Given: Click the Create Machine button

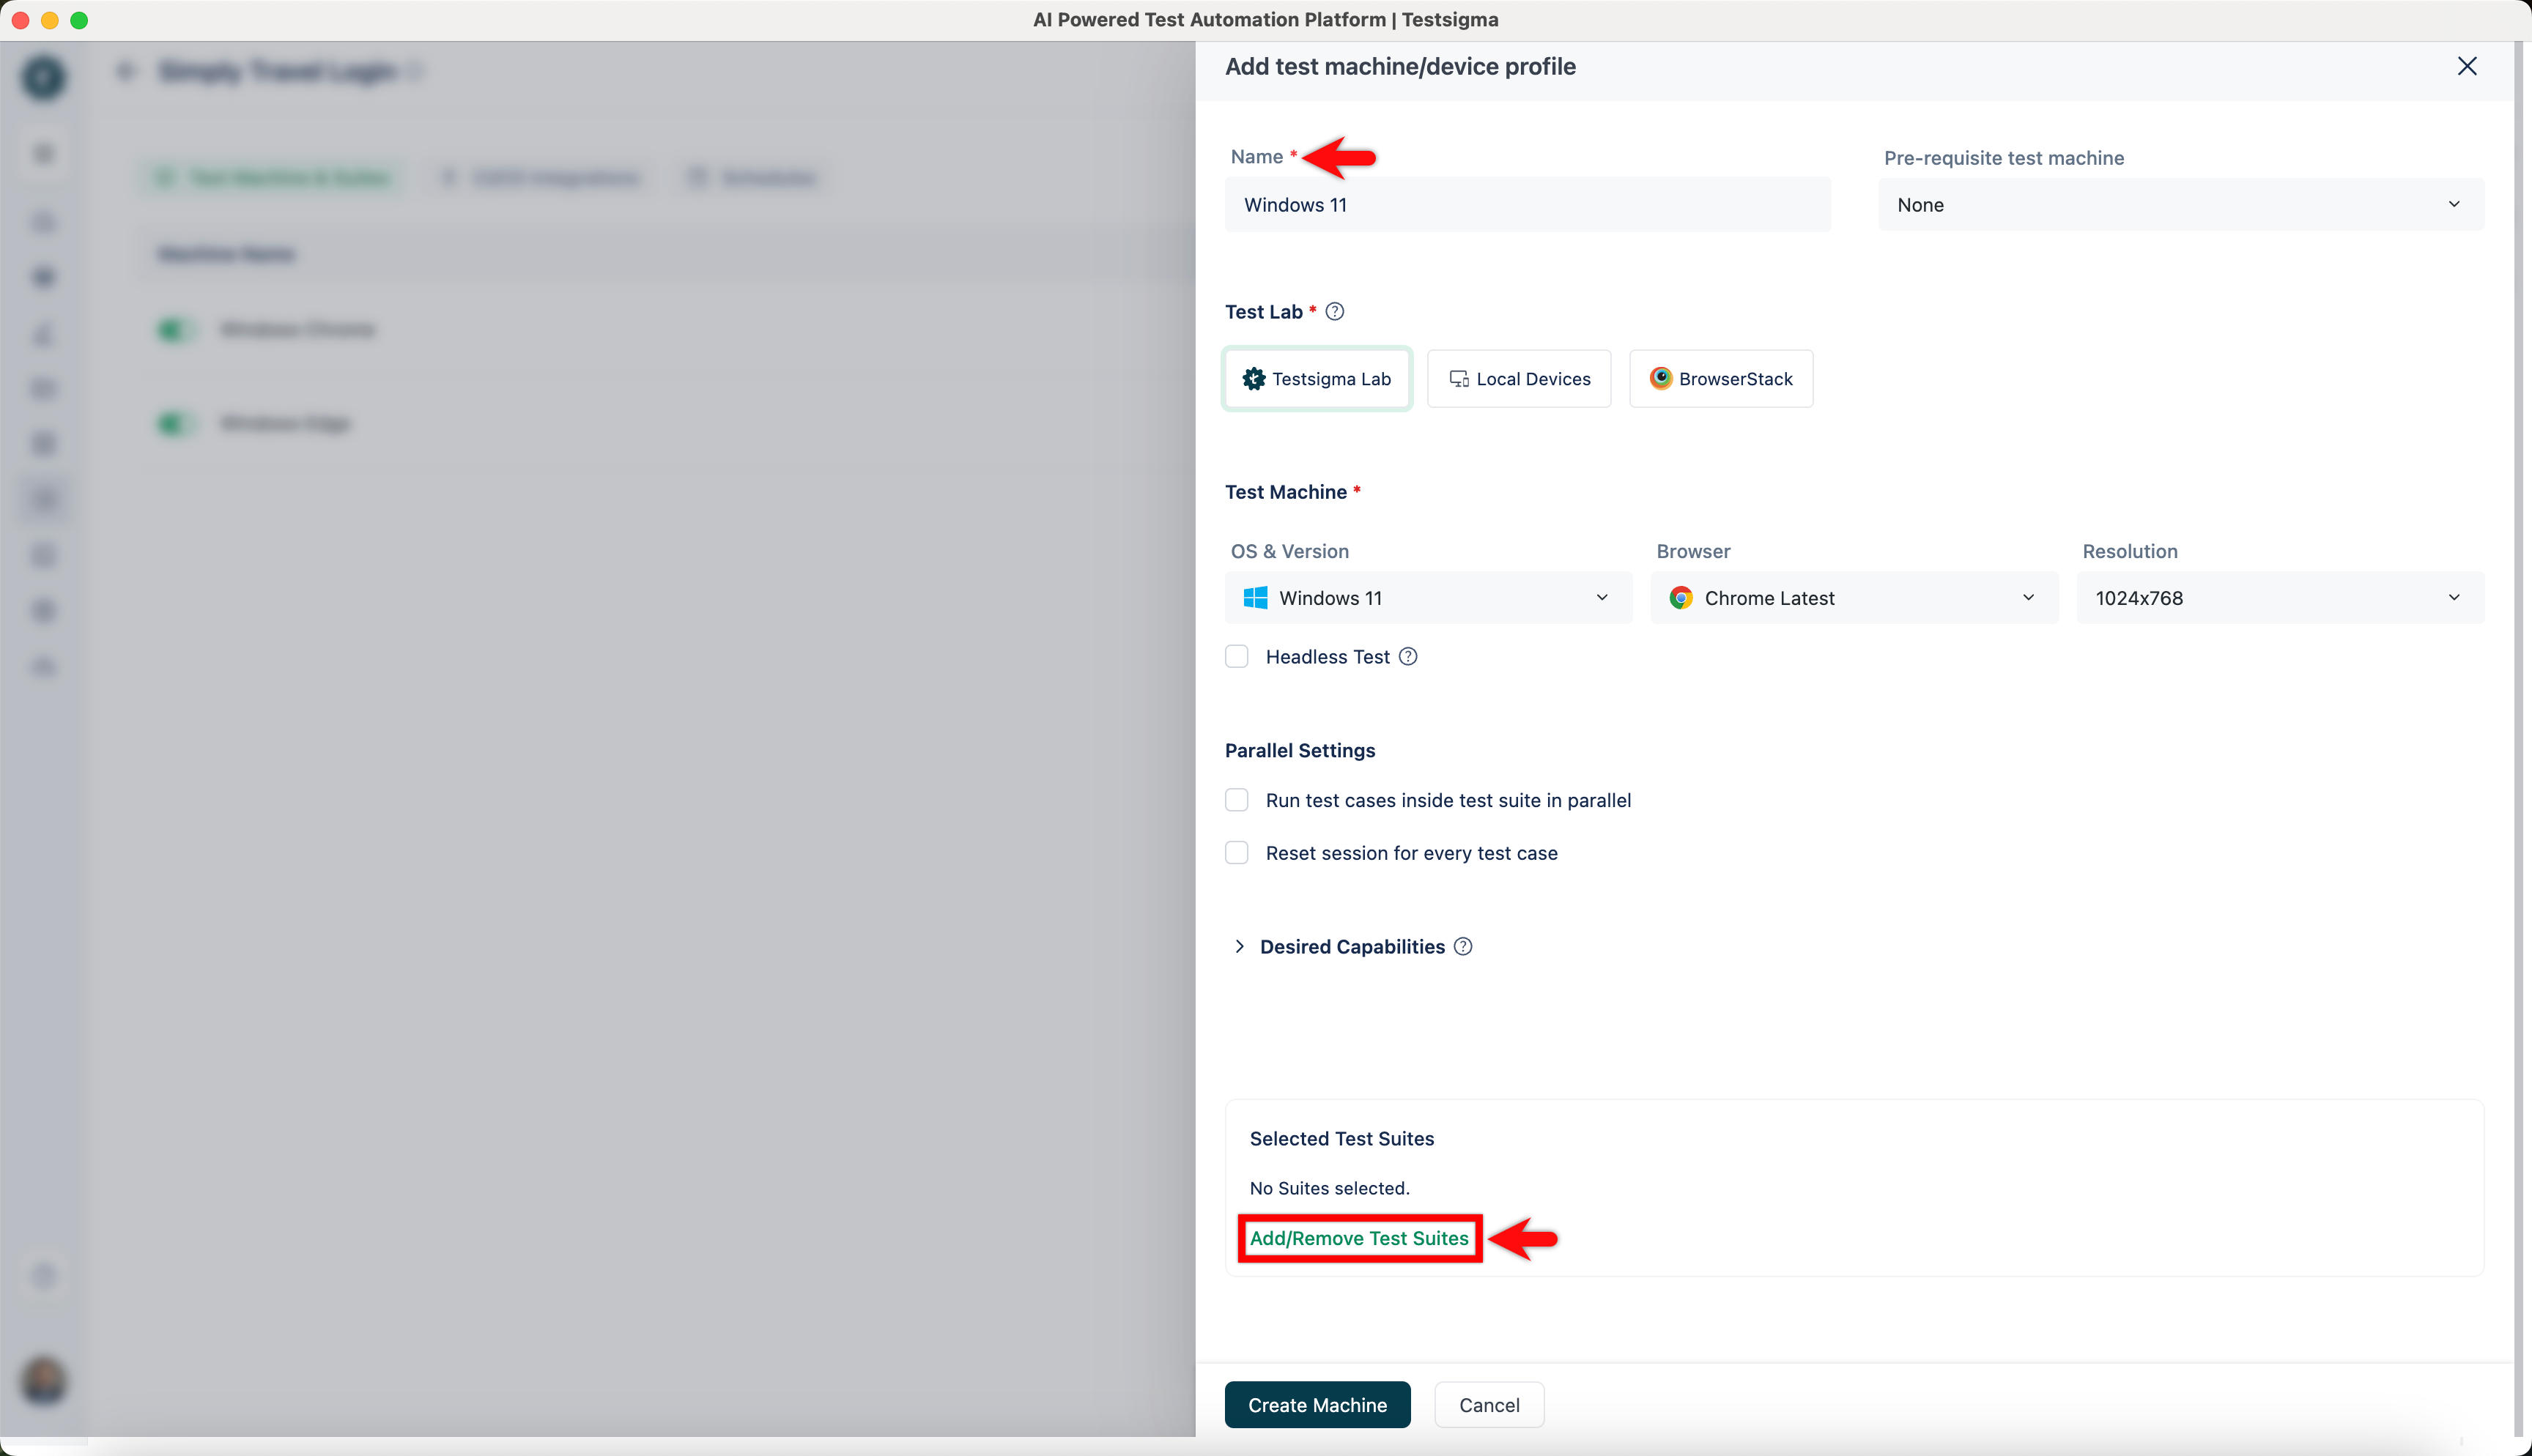Looking at the screenshot, I should pyautogui.click(x=1317, y=1405).
